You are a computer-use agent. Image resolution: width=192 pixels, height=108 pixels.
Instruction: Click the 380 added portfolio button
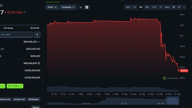point(16,35)
